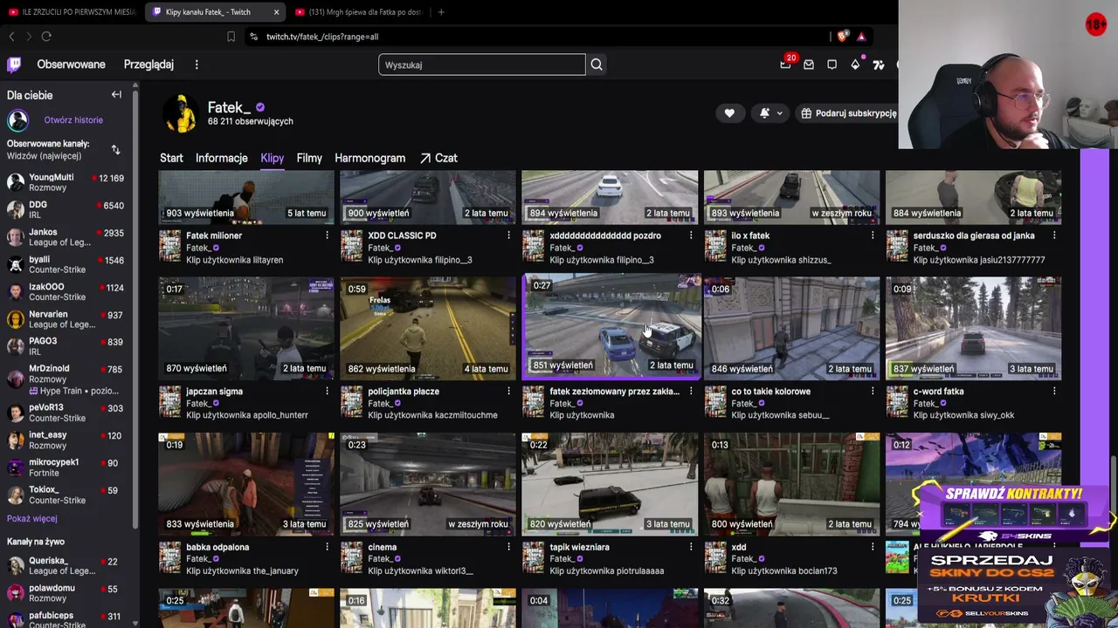Click the Podaruj subskrypcję button
The image size is (1118, 628).
click(847, 113)
